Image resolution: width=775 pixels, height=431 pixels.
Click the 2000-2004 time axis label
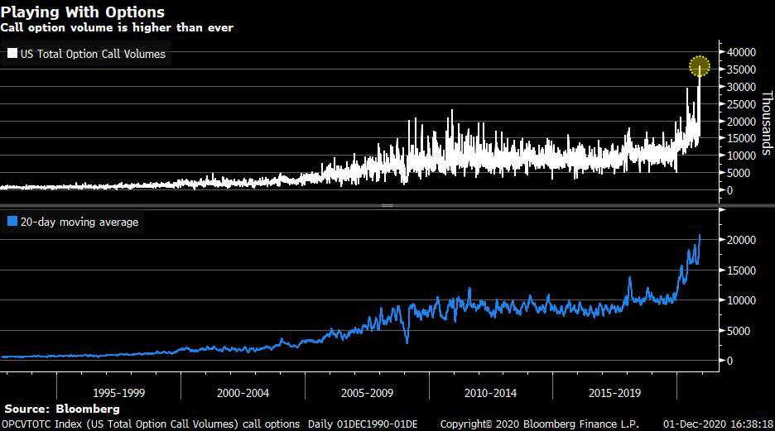click(x=243, y=393)
